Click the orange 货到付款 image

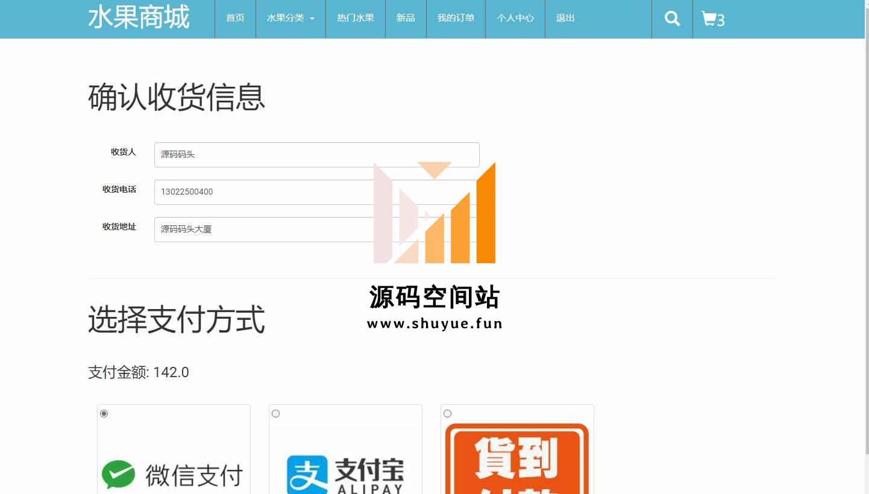click(517, 458)
